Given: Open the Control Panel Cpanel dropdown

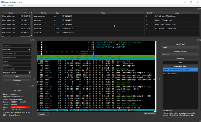Looking at the screenshot, I should (x=180, y=47).
